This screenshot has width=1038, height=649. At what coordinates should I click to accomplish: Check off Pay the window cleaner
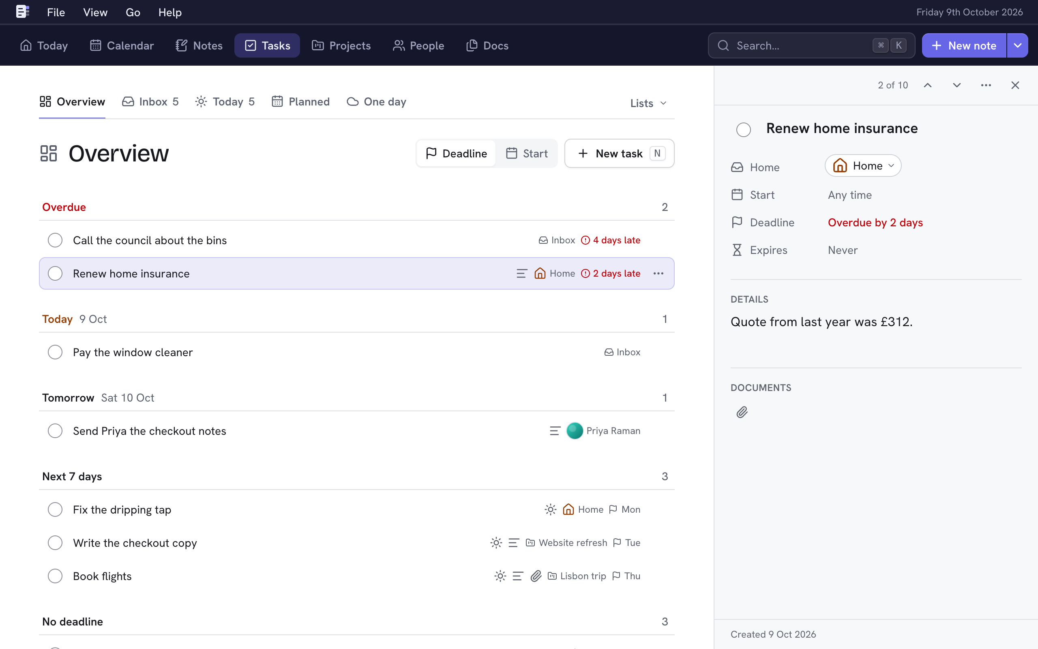(55, 352)
